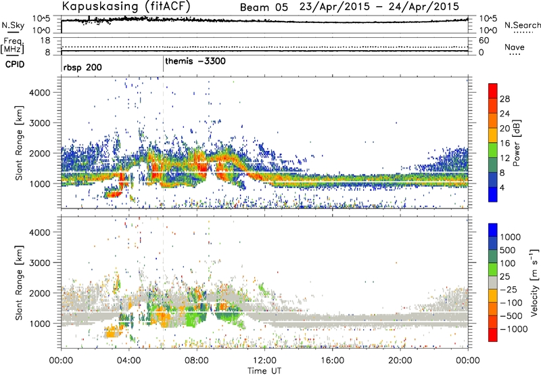Select the 'themis -3300' CPID marker text
The width and height of the screenshot is (541, 375).
pyautogui.click(x=195, y=61)
